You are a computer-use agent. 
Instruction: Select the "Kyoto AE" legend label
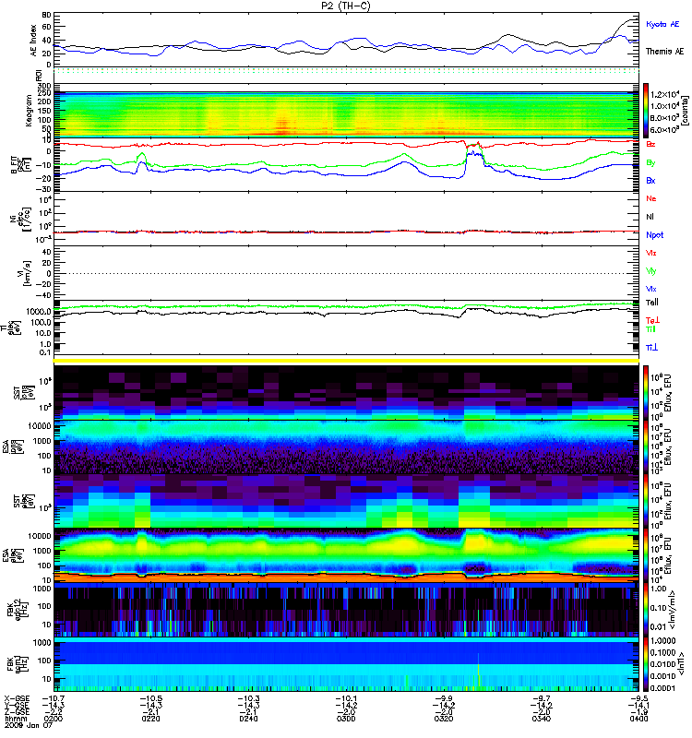coord(662,24)
